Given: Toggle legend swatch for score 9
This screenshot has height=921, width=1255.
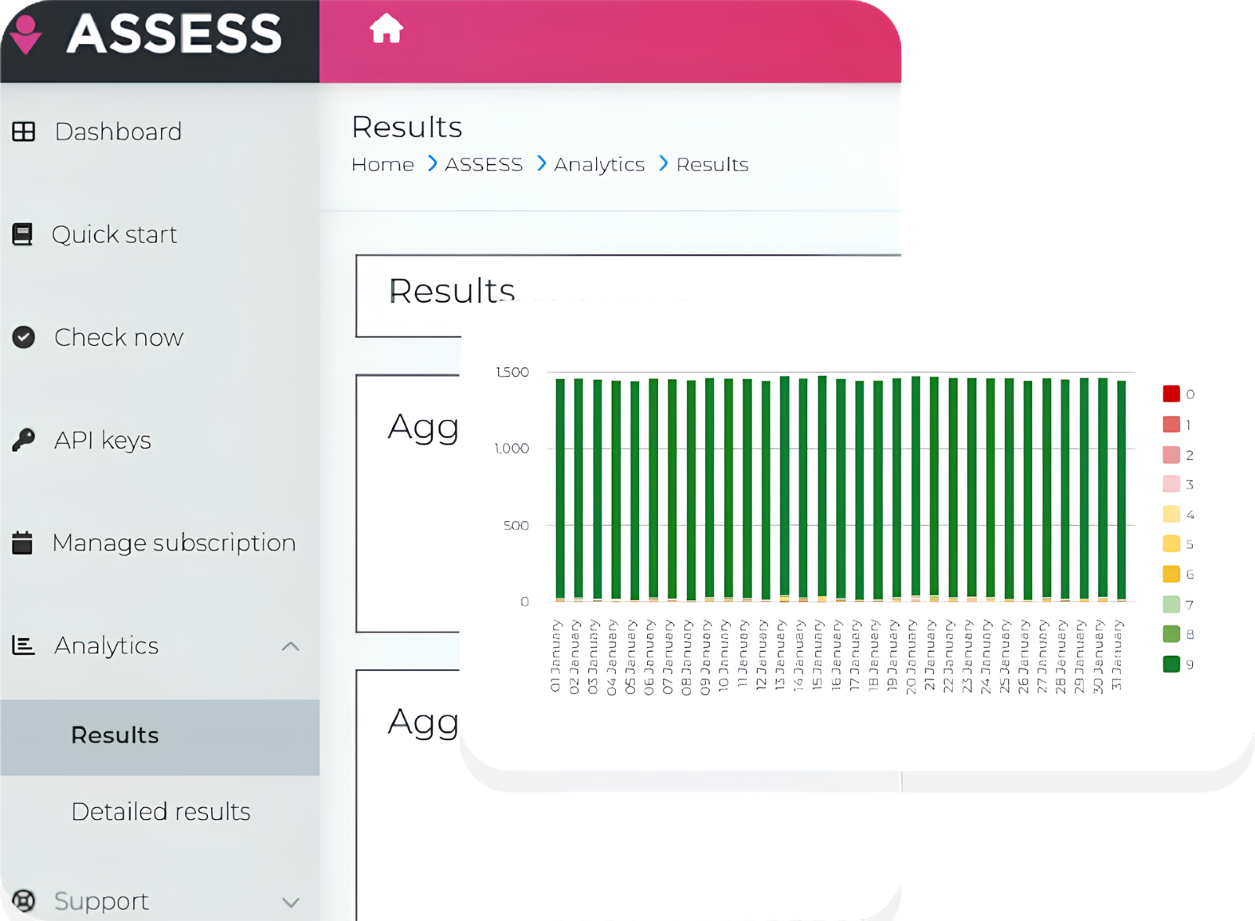Looking at the screenshot, I should click(x=1171, y=664).
